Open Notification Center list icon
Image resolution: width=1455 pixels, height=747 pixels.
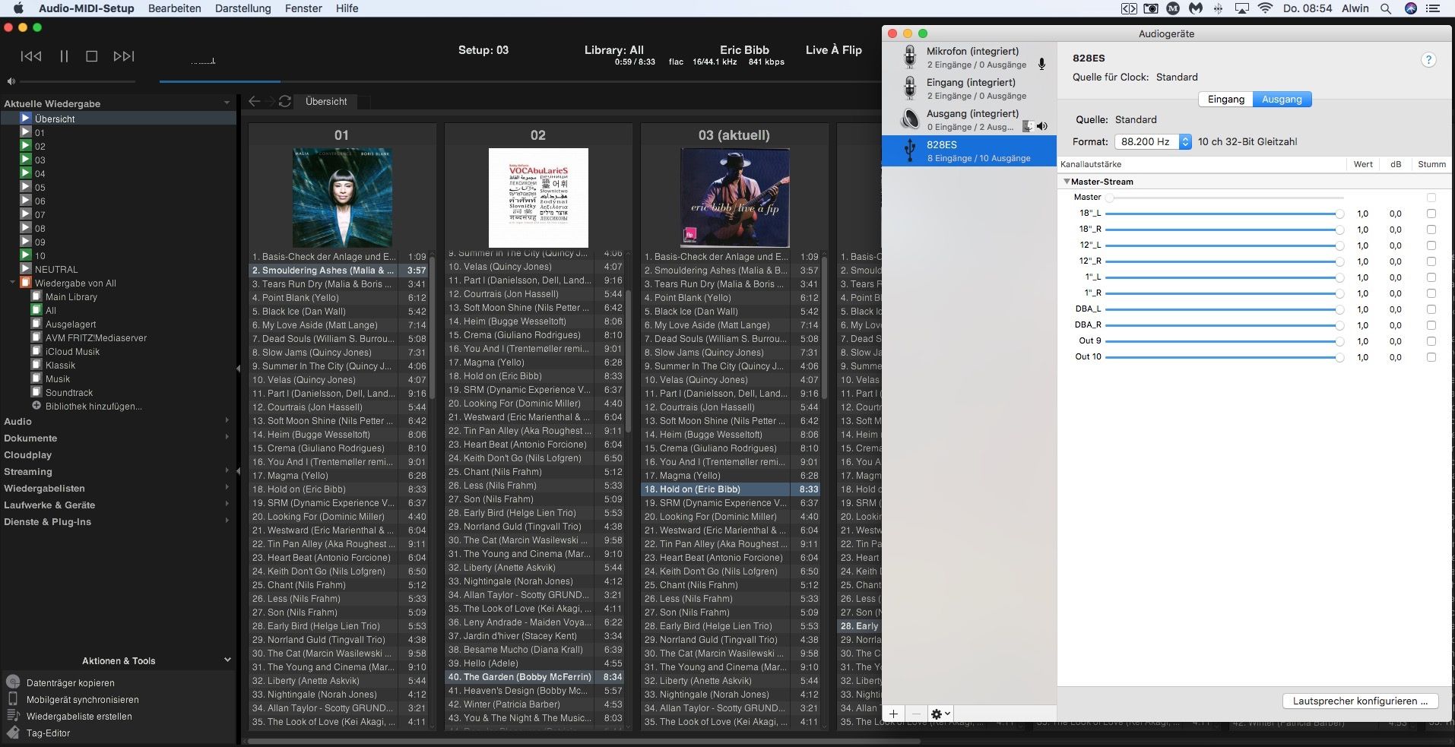coord(1434,8)
